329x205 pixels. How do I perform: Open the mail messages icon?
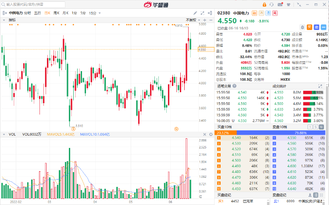[280, 4]
